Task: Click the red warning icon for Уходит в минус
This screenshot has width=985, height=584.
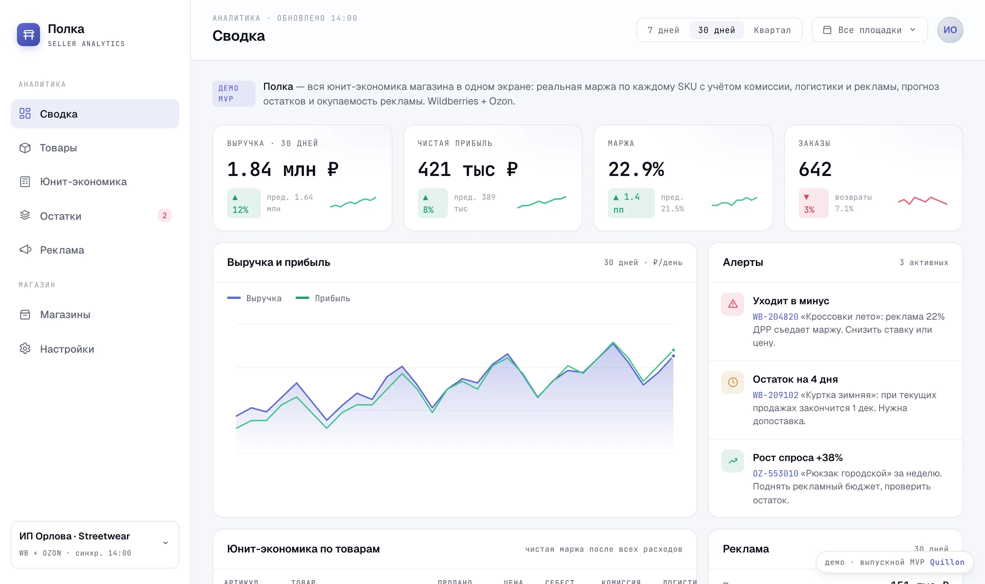Action: coord(733,304)
